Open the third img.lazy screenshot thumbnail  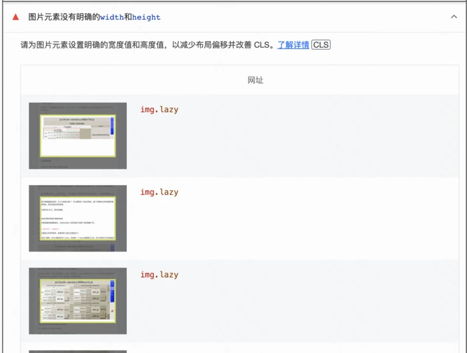click(x=78, y=301)
